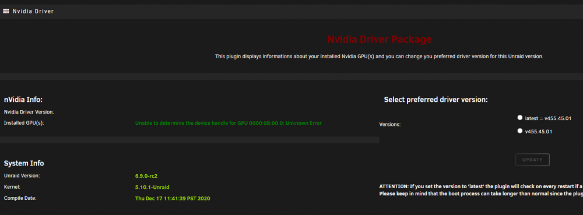Image resolution: width=583 pixels, height=215 pixels.
Task: Click the 'nVidia Info:' section heading
Action: pyautogui.click(x=23, y=100)
